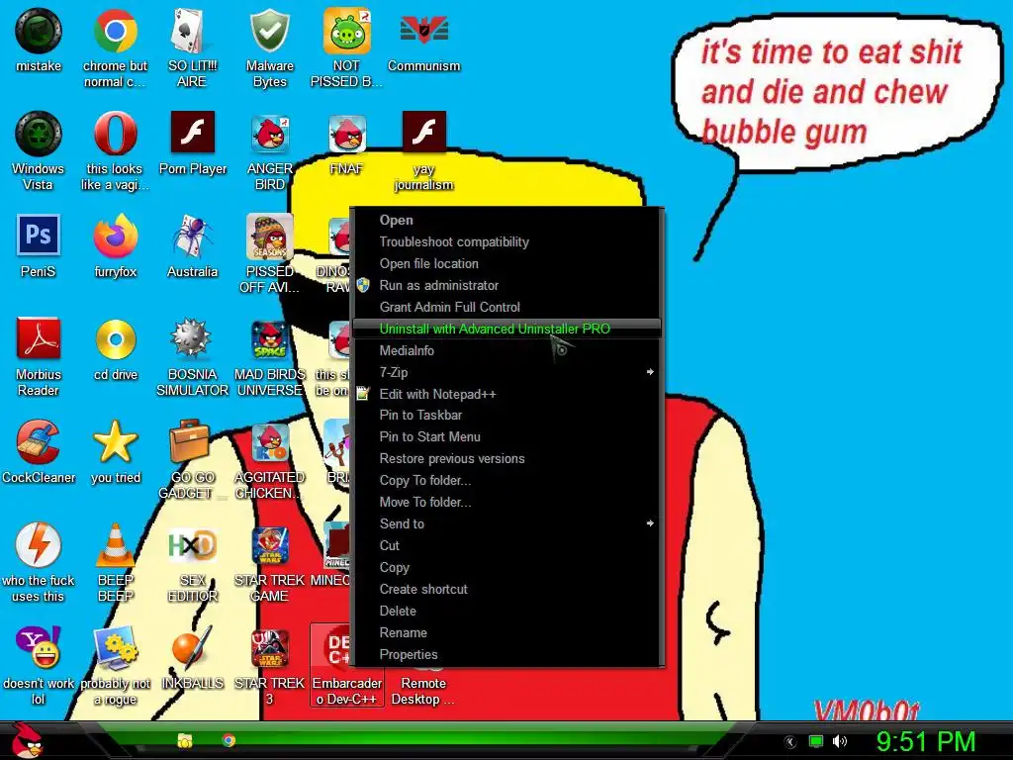The image size is (1013, 760).
Task: Select 'Grant Admin Full Control' entry
Action: coord(507,307)
